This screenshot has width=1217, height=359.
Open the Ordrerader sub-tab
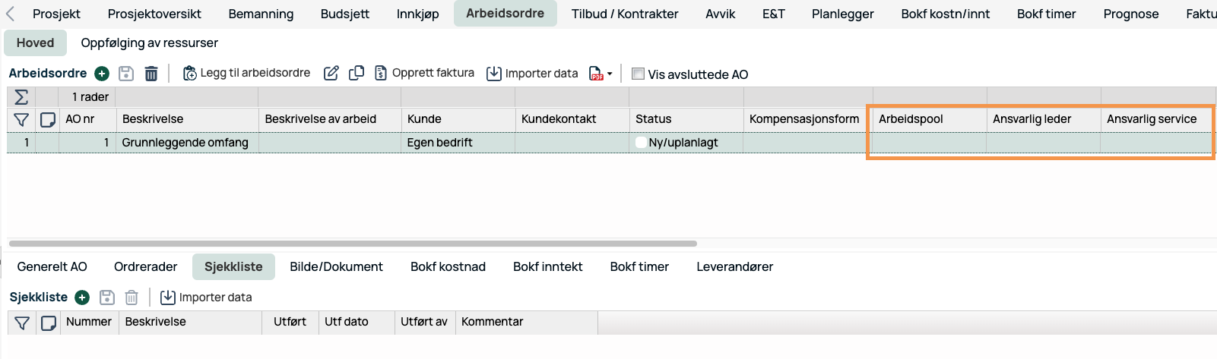[145, 267]
